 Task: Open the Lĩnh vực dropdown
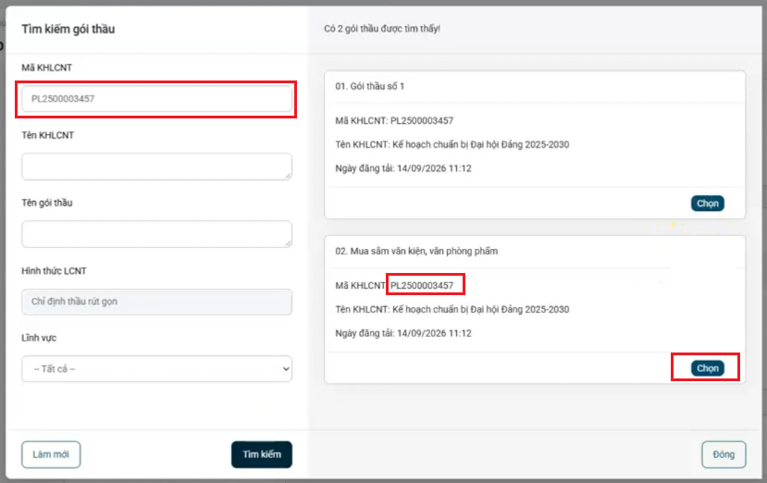pyautogui.click(x=156, y=369)
